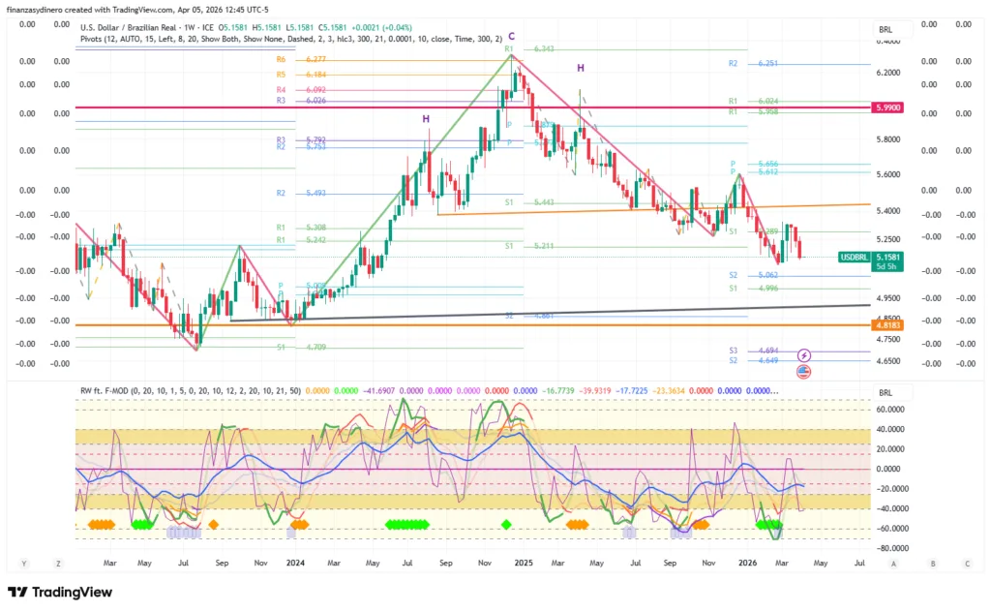Image resolution: width=991 pixels, height=612 pixels.
Task: Click the TradingView logo
Action: click(x=60, y=592)
